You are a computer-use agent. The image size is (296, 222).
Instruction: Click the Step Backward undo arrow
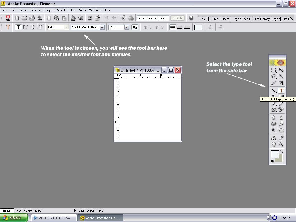107,18
